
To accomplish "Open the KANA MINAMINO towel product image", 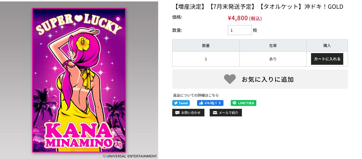I will coord(79,80).
